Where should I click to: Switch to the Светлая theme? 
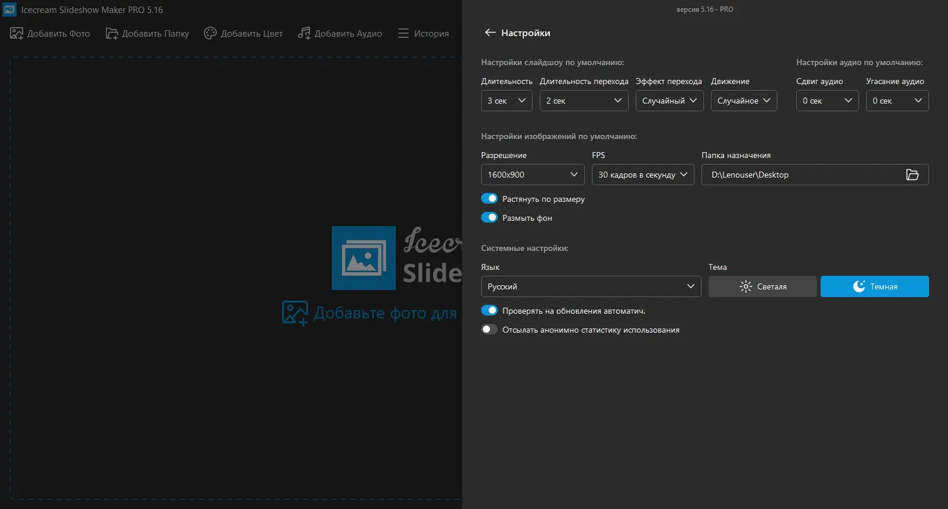[x=763, y=286]
